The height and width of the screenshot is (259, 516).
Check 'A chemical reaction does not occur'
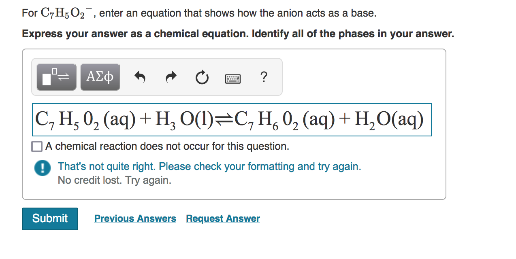pyautogui.click(x=36, y=146)
